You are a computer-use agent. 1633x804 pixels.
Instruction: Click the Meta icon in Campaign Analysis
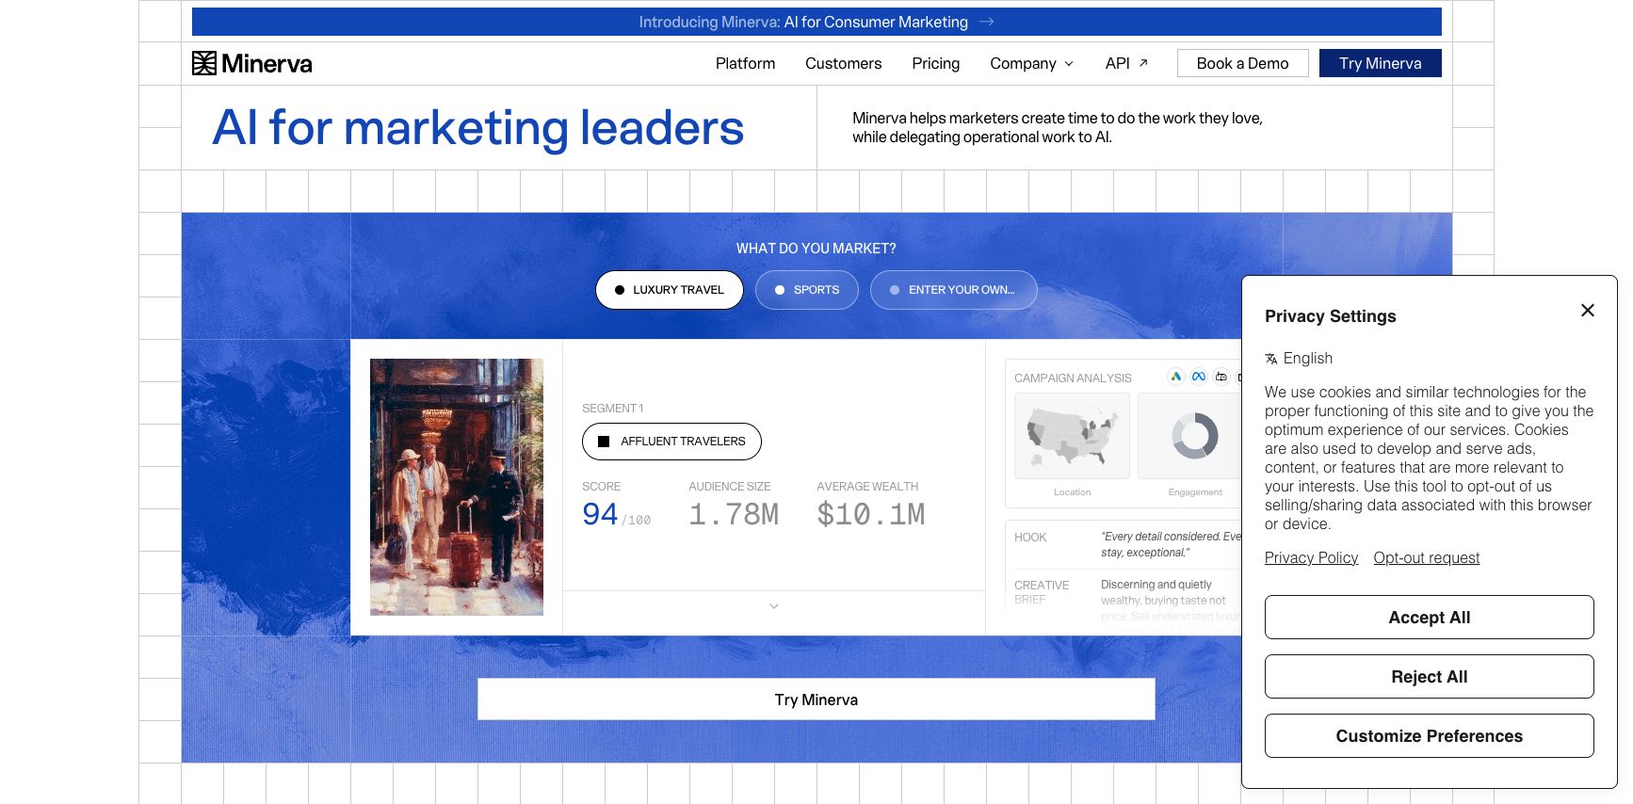1198,377
